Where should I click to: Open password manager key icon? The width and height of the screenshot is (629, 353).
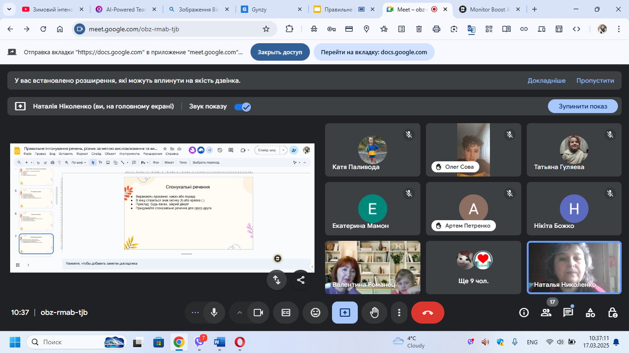332,29
